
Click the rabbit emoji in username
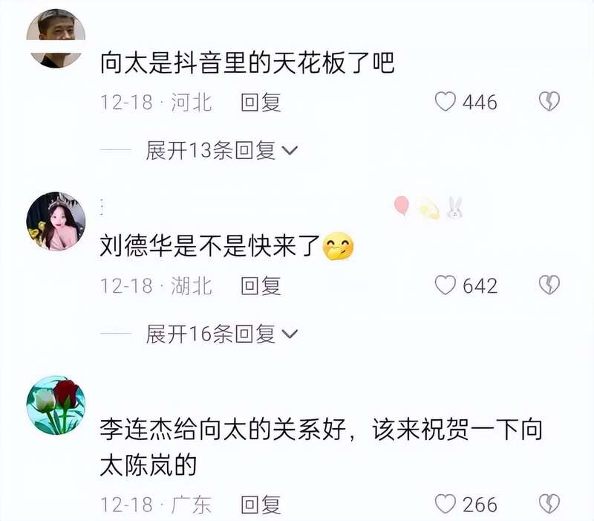click(454, 208)
